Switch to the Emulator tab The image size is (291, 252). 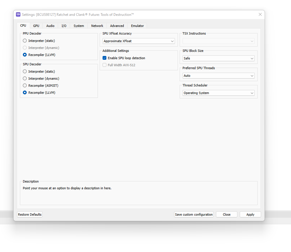(137, 26)
